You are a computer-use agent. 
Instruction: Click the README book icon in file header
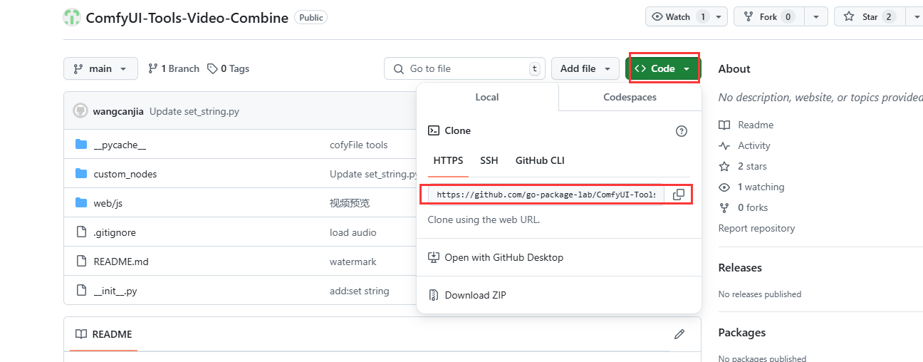coord(81,334)
